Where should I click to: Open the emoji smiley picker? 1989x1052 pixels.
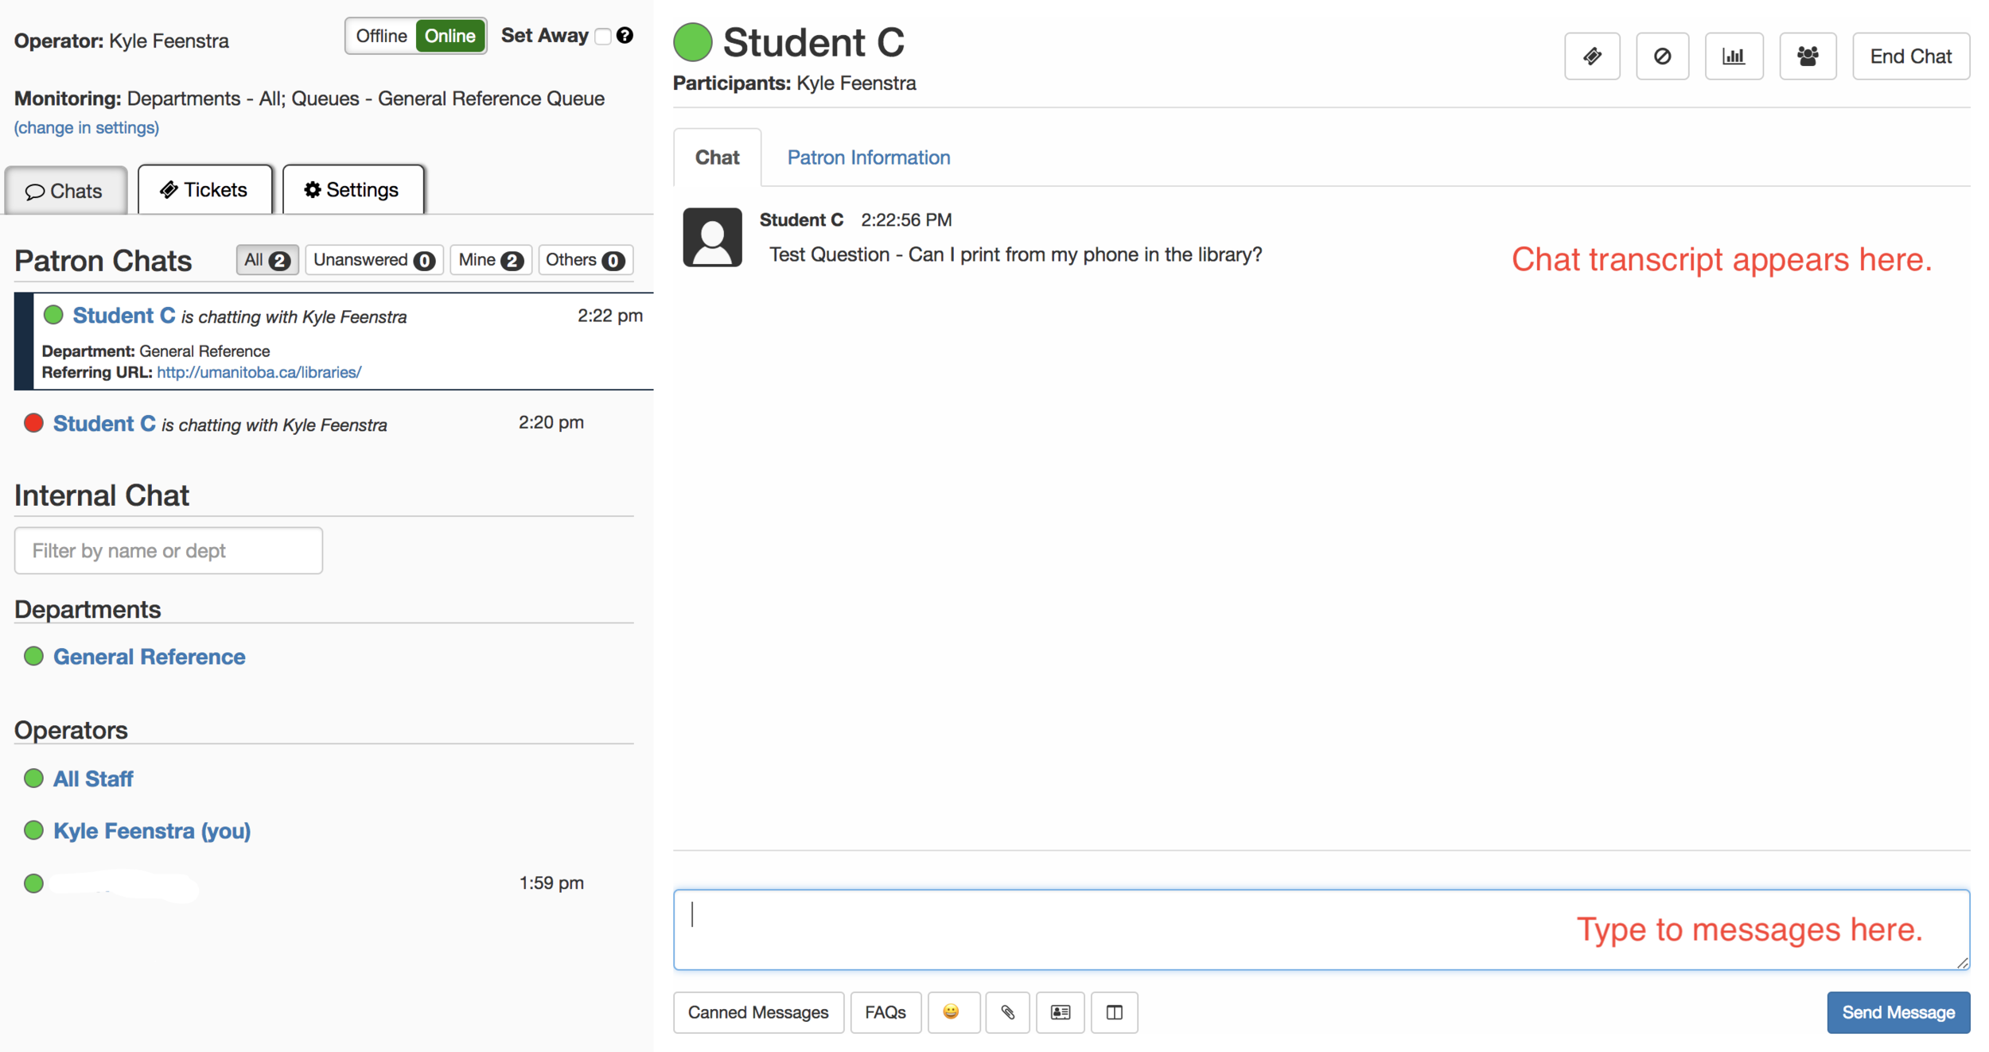952,1011
